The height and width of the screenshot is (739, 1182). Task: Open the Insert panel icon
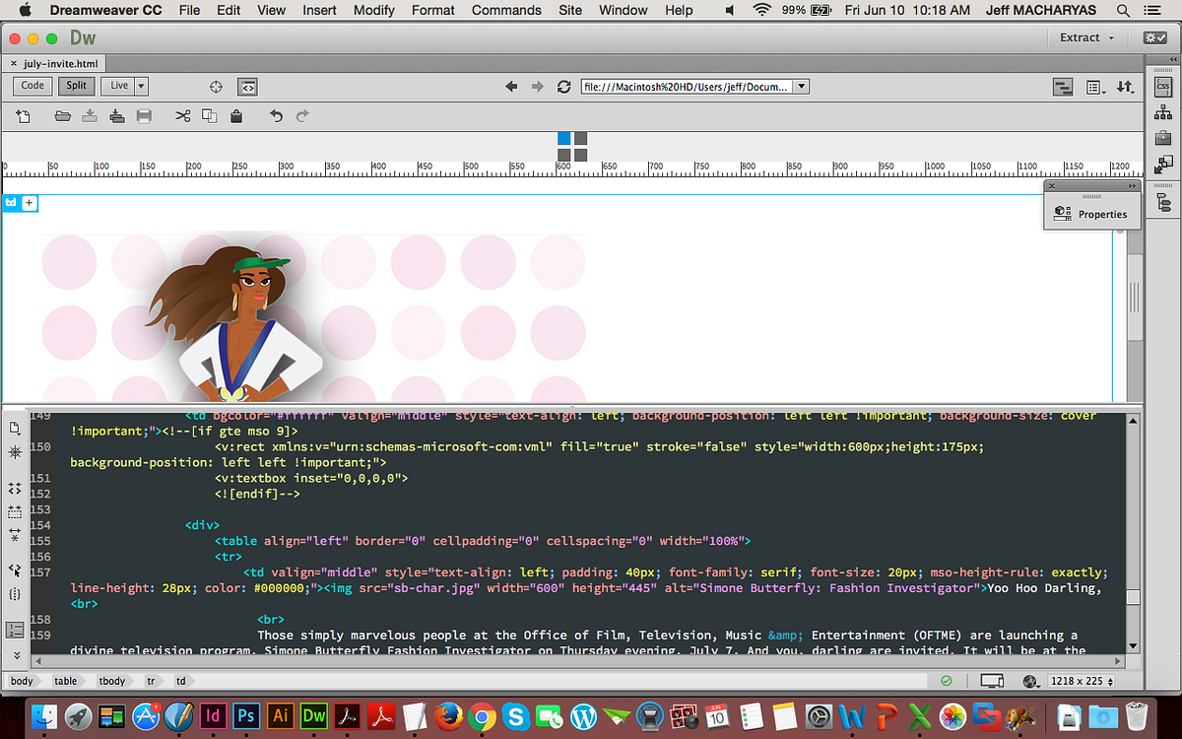[x=1163, y=164]
